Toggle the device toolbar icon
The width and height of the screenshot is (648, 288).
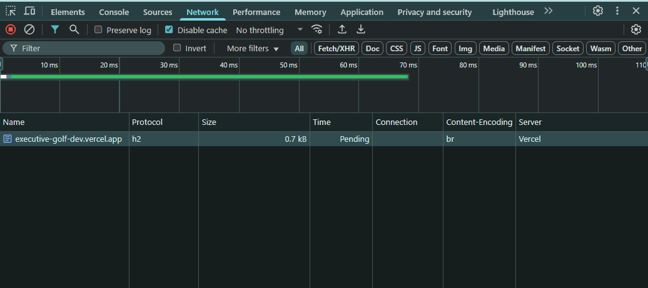pyautogui.click(x=29, y=11)
